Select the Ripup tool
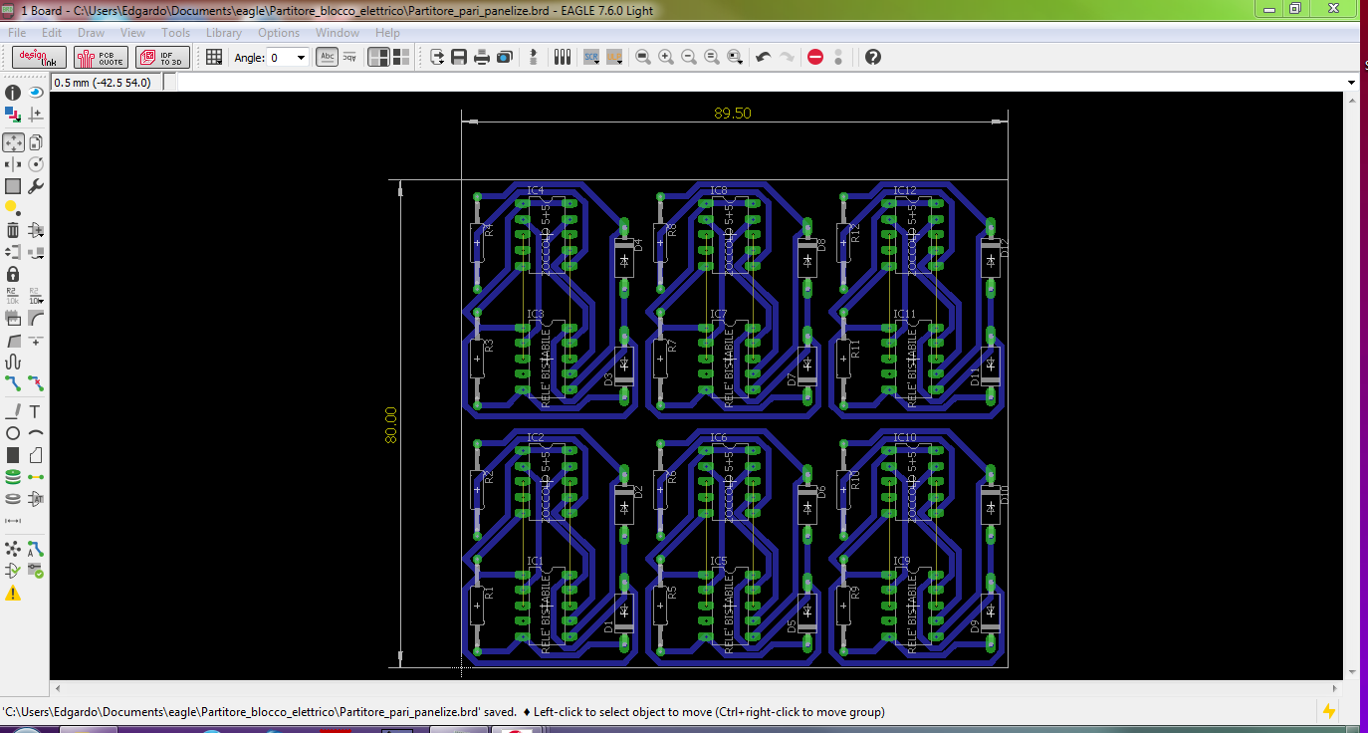Image resolution: width=1368 pixels, height=733 pixels. coord(36,383)
